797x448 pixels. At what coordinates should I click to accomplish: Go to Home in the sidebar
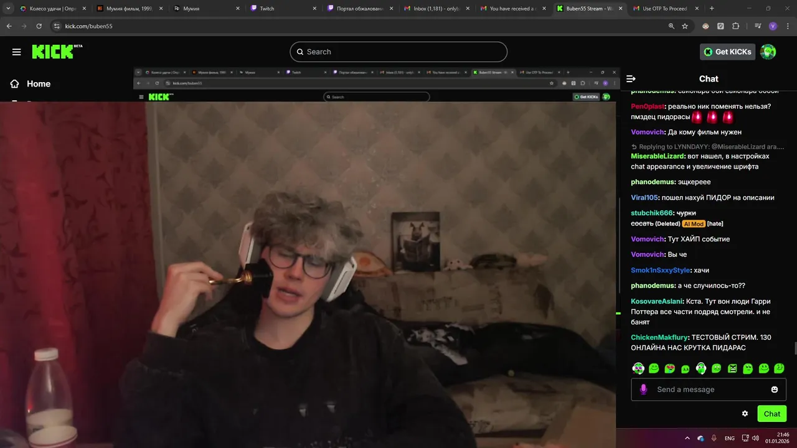tap(30, 84)
